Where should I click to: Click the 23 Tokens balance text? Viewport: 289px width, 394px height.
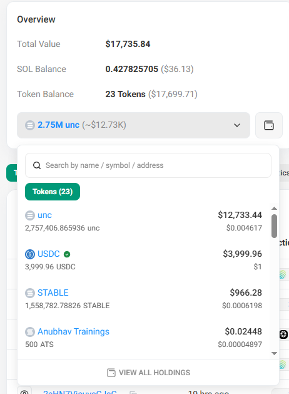pyautogui.click(x=126, y=94)
